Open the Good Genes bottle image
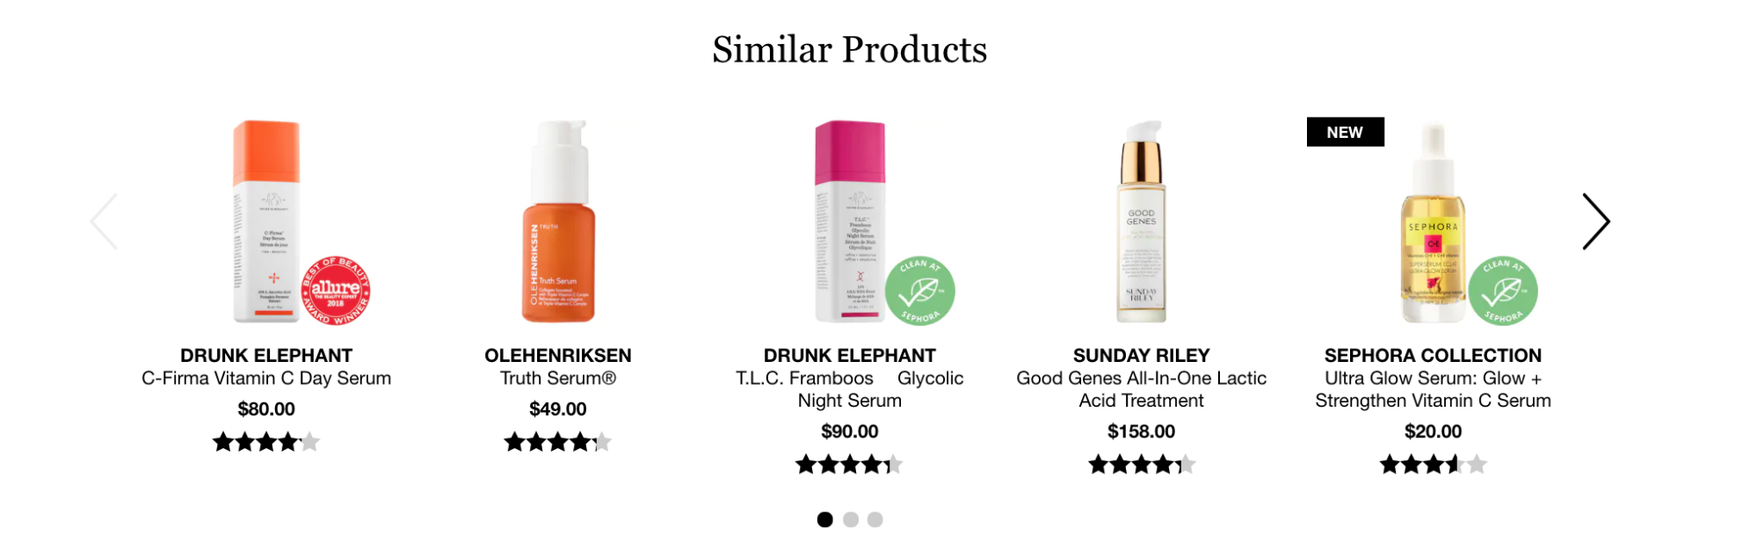Screen dimensions: 1757x557 point(1141,221)
